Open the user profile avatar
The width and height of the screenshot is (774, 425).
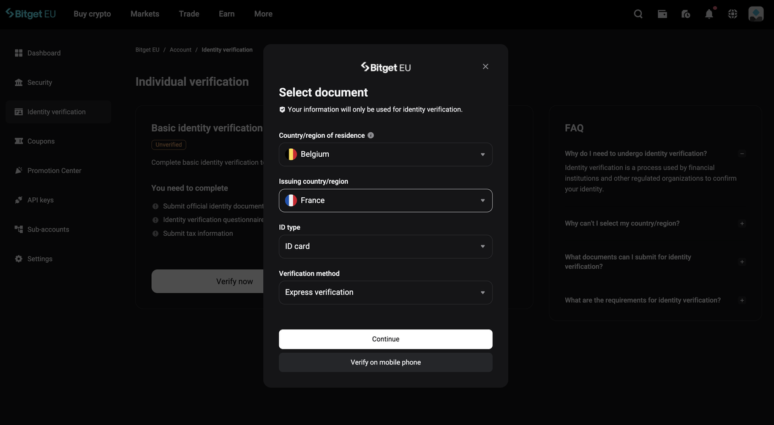click(756, 13)
